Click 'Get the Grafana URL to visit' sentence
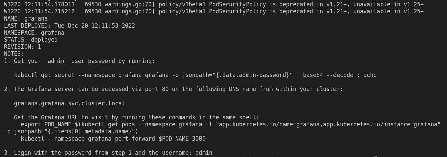Image resolution: width=447 pixels, height=157 pixels. click(x=136, y=117)
